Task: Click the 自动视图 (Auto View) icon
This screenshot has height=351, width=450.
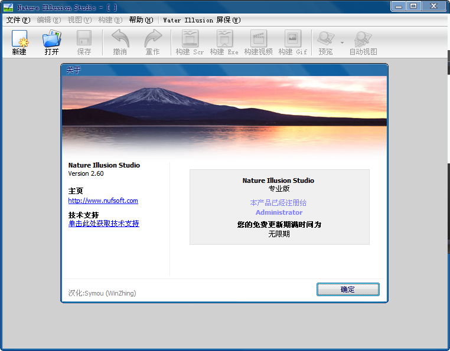Action: 363,38
